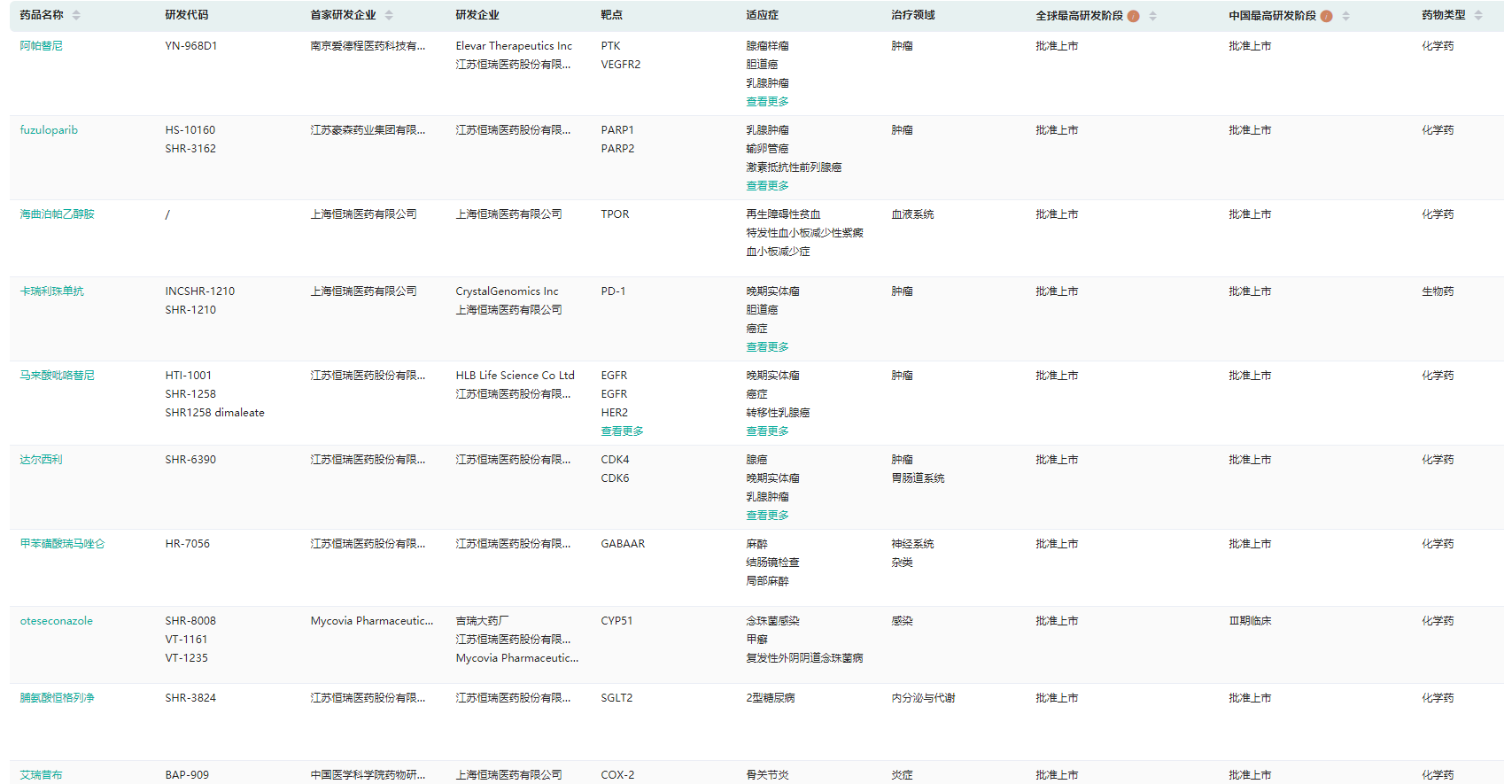Click the info icon beside 全球最高研发阶段
The image size is (1504, 784).
(1133, 16)
